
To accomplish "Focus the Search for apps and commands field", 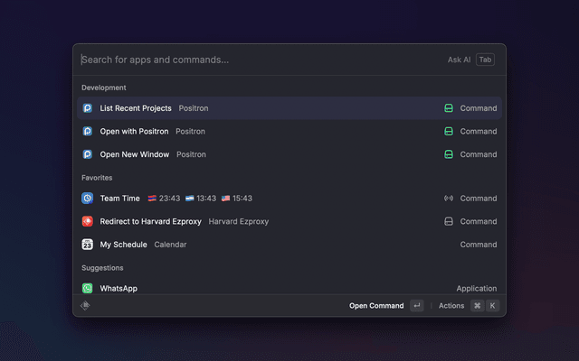I will point(253,60).
